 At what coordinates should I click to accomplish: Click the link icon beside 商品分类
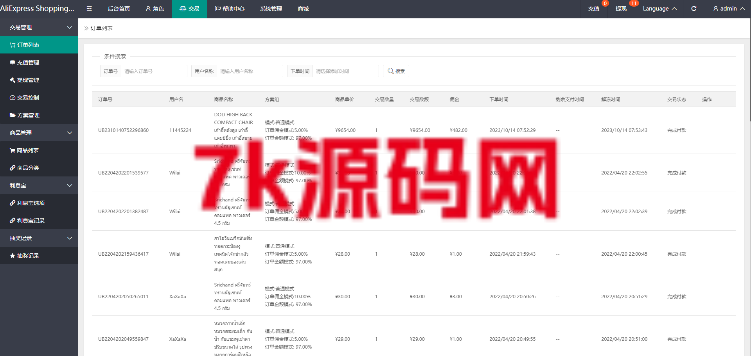[x=13, y=168]
